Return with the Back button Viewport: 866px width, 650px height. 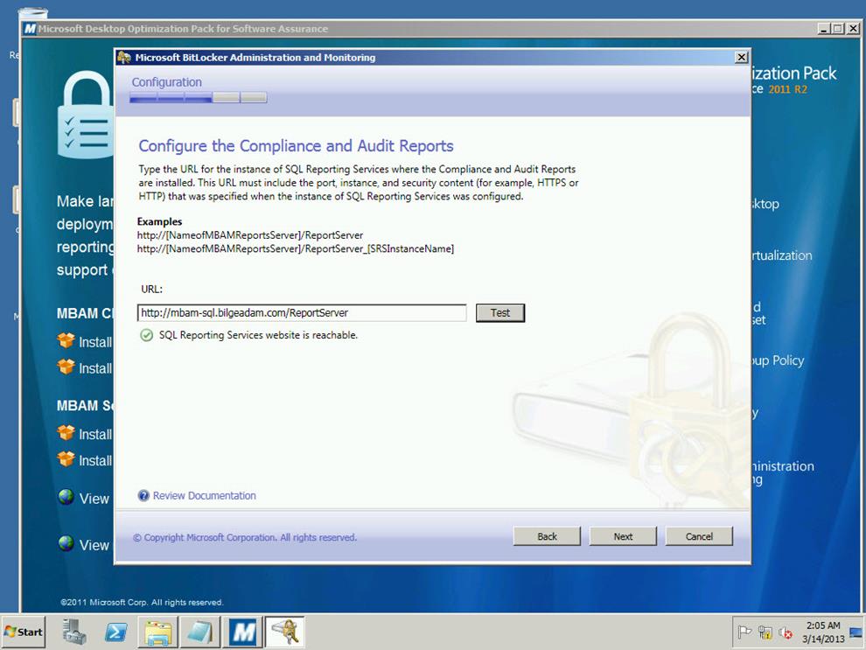[547, 536]
